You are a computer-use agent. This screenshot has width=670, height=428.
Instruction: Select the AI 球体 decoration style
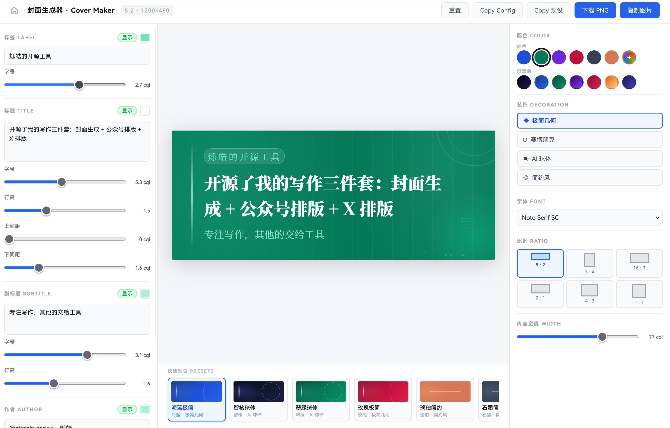tap(589, 159)
